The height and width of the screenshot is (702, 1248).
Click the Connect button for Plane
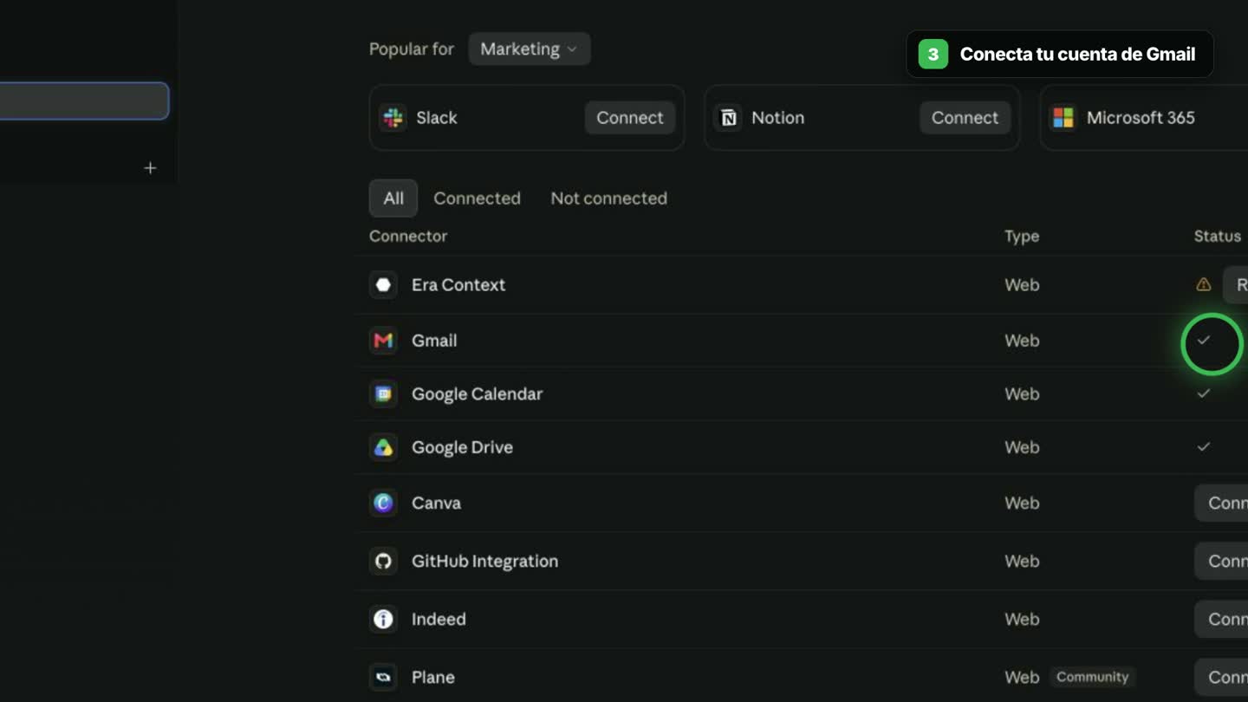point(1221,677)
